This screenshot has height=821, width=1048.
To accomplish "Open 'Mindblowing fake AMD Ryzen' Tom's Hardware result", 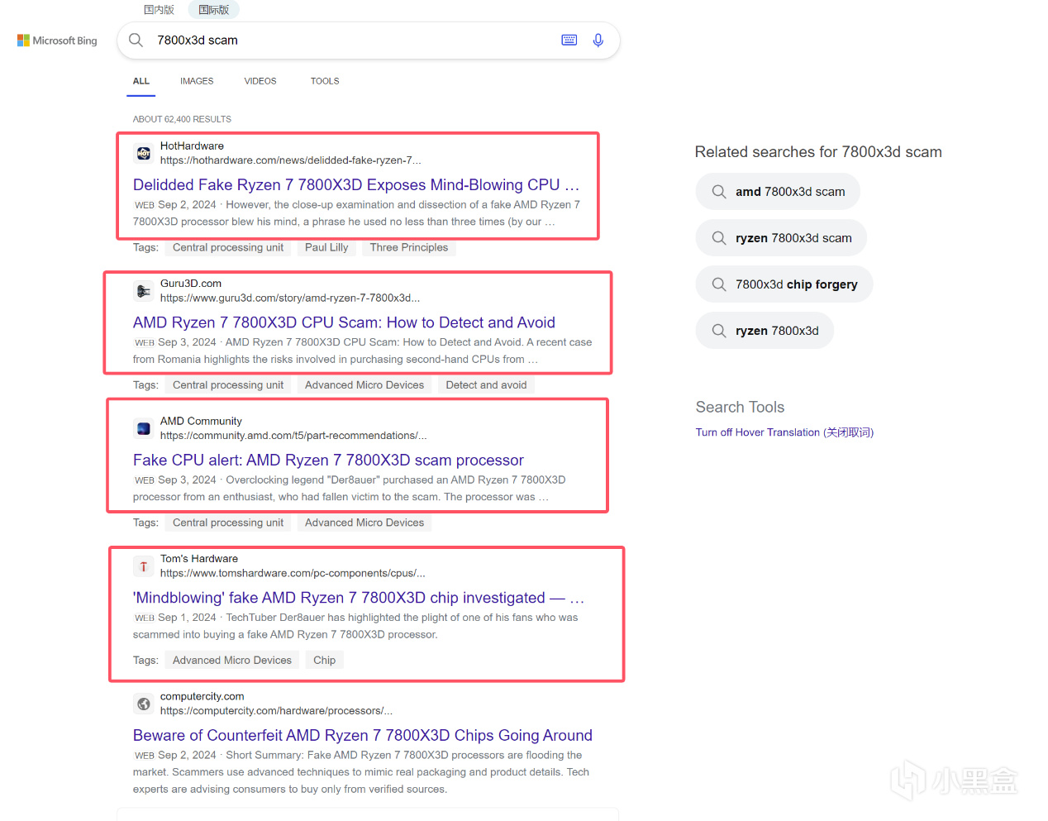I will (x=359, y=598).
